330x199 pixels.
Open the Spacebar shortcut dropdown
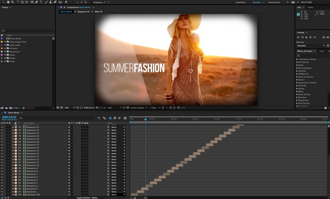311,46
